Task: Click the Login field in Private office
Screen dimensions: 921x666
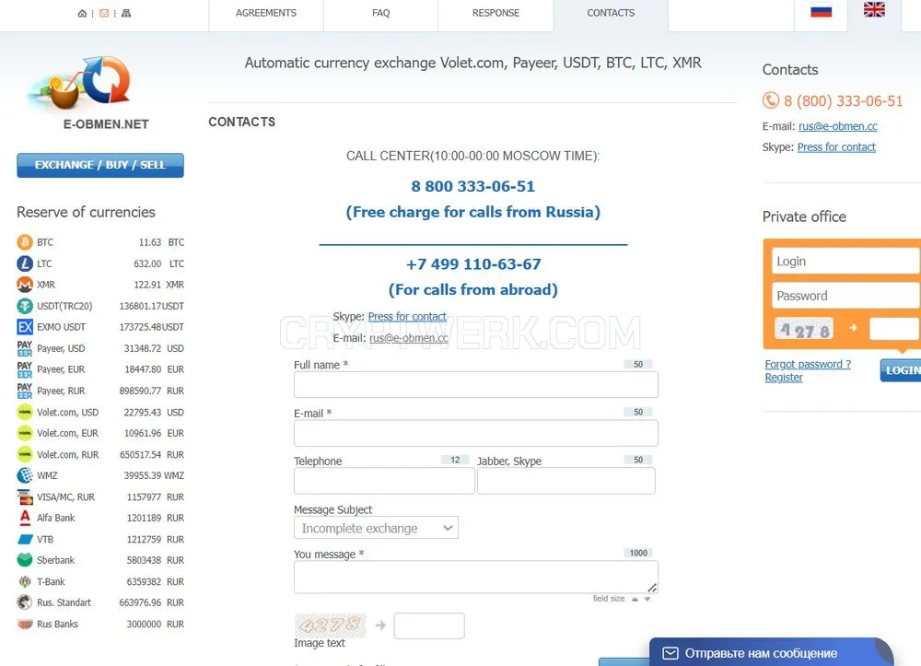Action: (x=845, y=261)
